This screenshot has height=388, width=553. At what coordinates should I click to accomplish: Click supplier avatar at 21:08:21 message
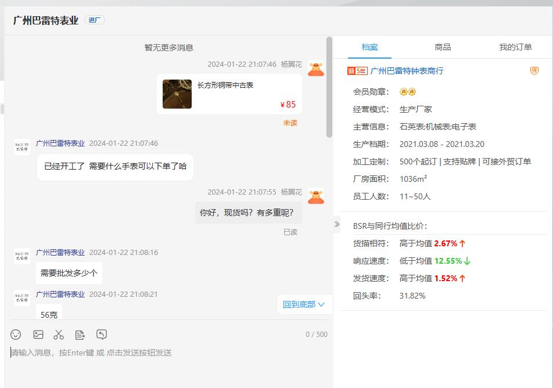click(x=22, y=298)
